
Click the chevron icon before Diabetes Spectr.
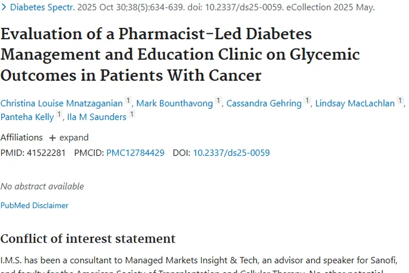[4, 8]
